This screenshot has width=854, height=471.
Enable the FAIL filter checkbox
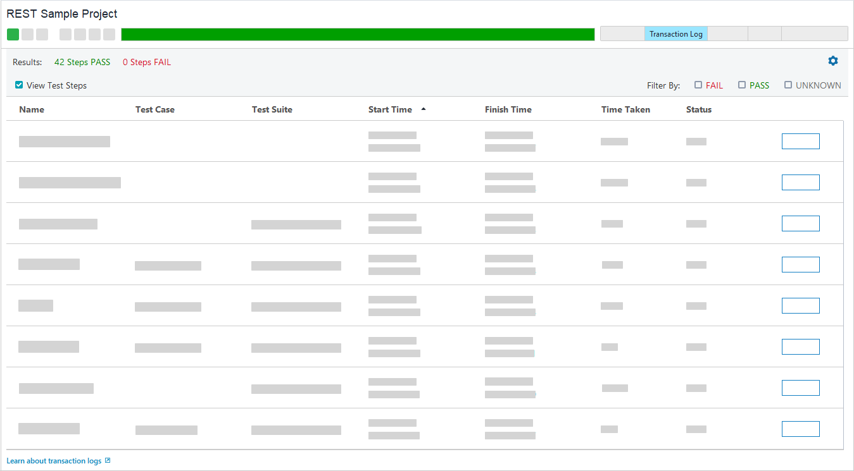click(698, 84)
